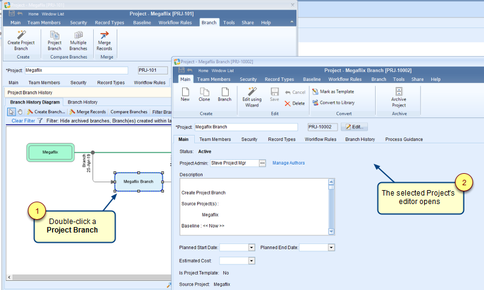Screen dimensions: 484x290
Task: Open Baseline ribbon tab in Megaflix window
Action: coord(142,22)
